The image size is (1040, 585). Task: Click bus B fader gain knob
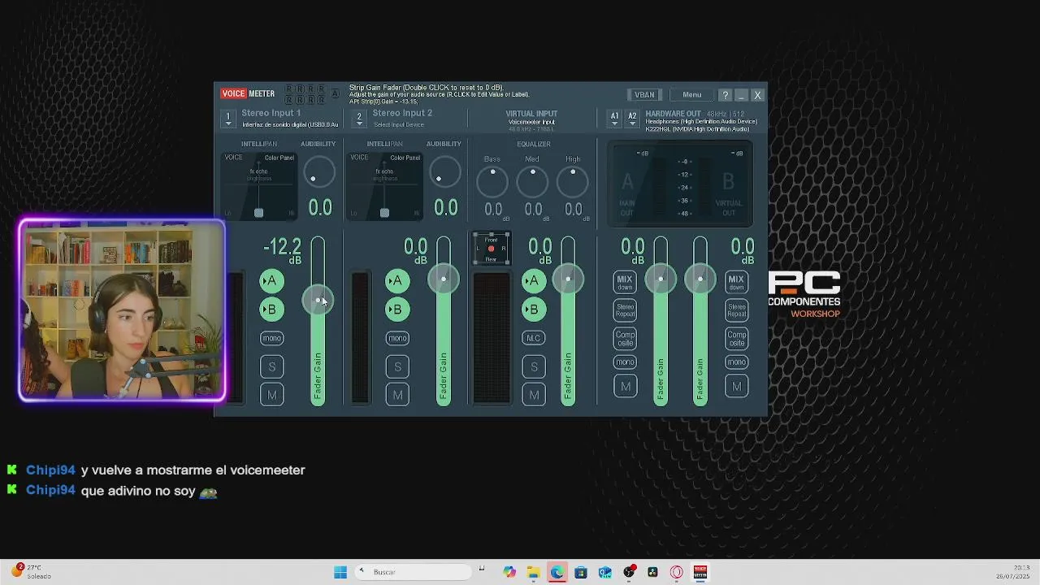pos(700,279)
